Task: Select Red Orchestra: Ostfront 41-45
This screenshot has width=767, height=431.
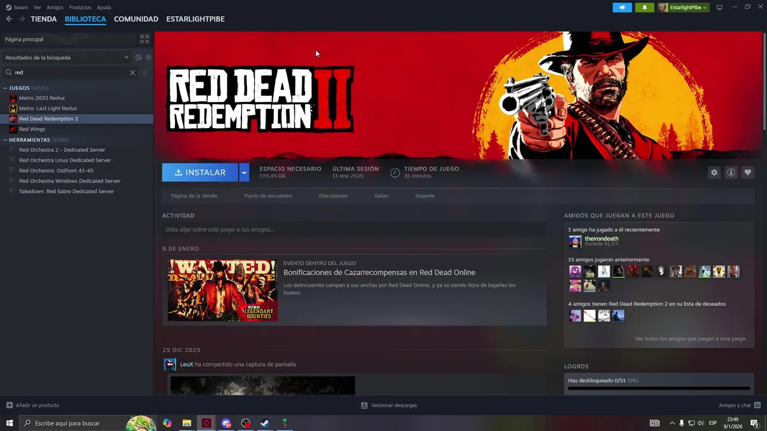Action: pos(56,171)
